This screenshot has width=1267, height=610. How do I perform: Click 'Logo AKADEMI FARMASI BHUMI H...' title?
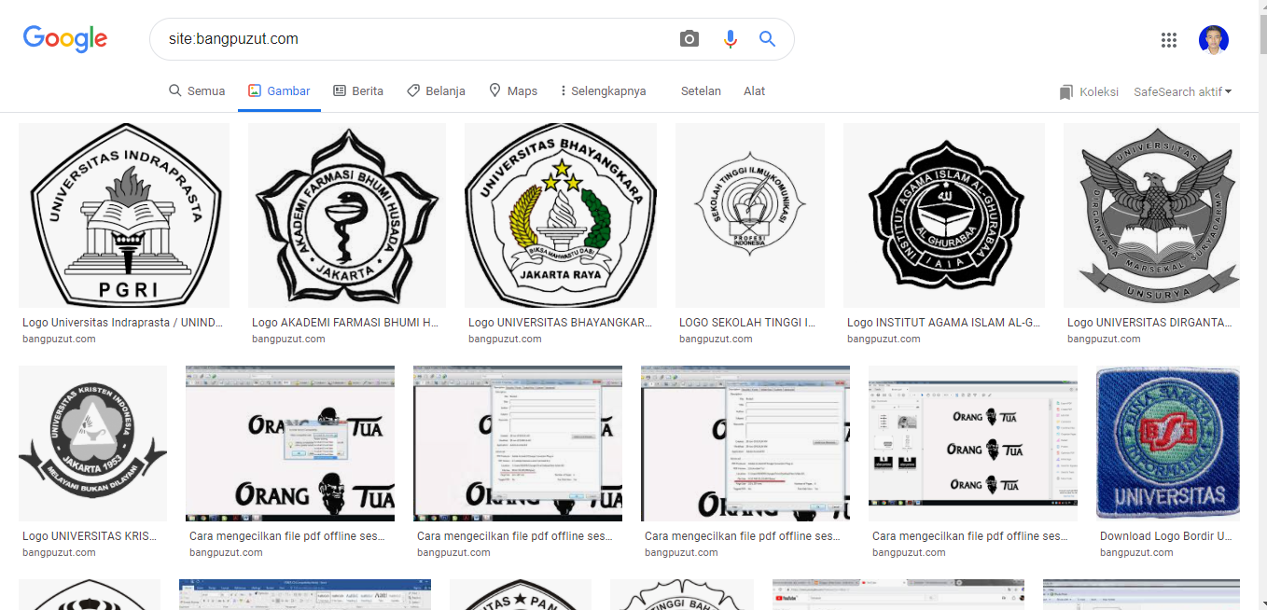345,323
